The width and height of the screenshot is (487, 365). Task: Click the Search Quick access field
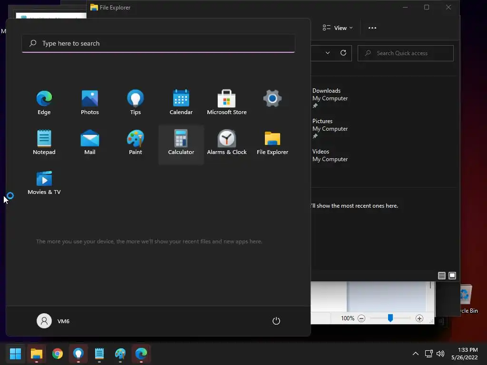(x=405, y=53)
